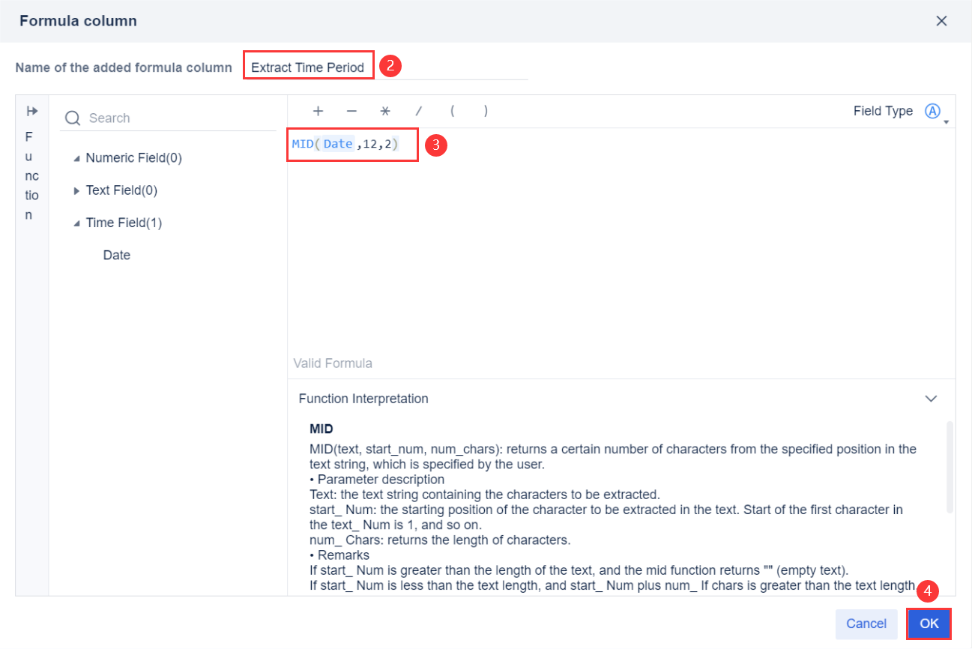Collapse the Time Field(1) group
The height and width of the screenshot is (649, 972).
(x=78, y=223)
